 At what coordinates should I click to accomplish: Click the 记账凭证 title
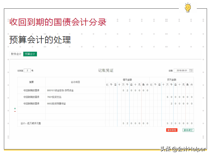(106, 70)
